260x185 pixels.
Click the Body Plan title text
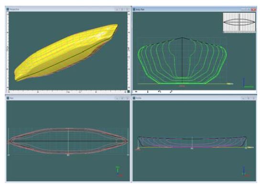click(x=140, y=10)
